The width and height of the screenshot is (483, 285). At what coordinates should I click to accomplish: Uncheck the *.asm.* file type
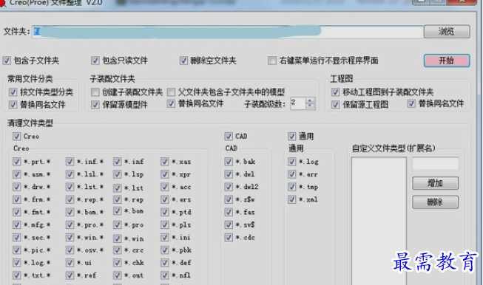click(16, 174)
